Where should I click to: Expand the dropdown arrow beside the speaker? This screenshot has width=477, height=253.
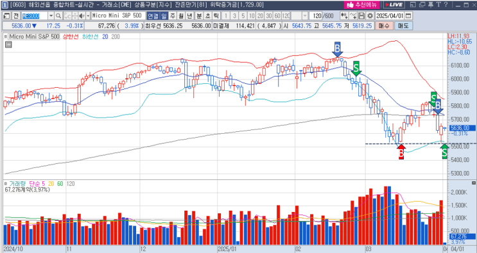point(88,16)
